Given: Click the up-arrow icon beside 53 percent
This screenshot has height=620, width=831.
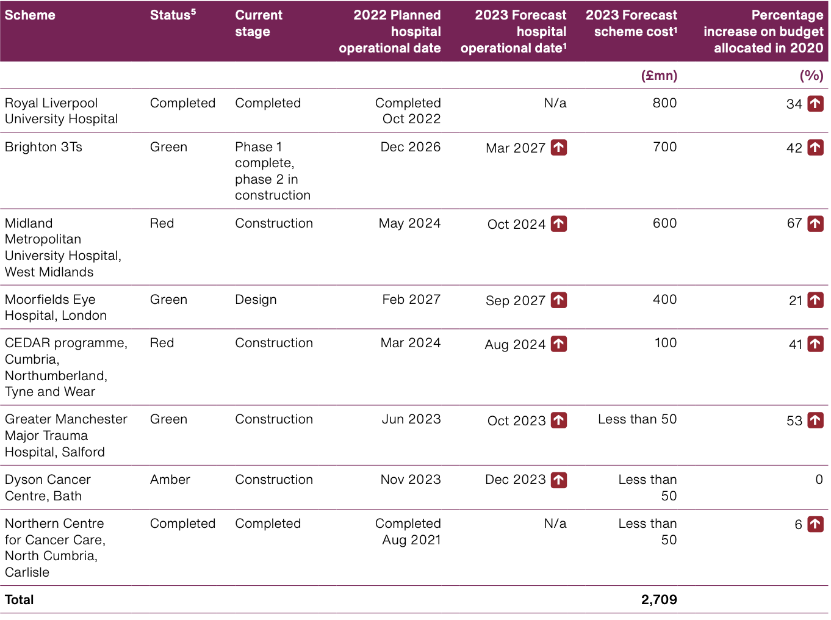Looking at the screenshot, I should click(815, 420).
